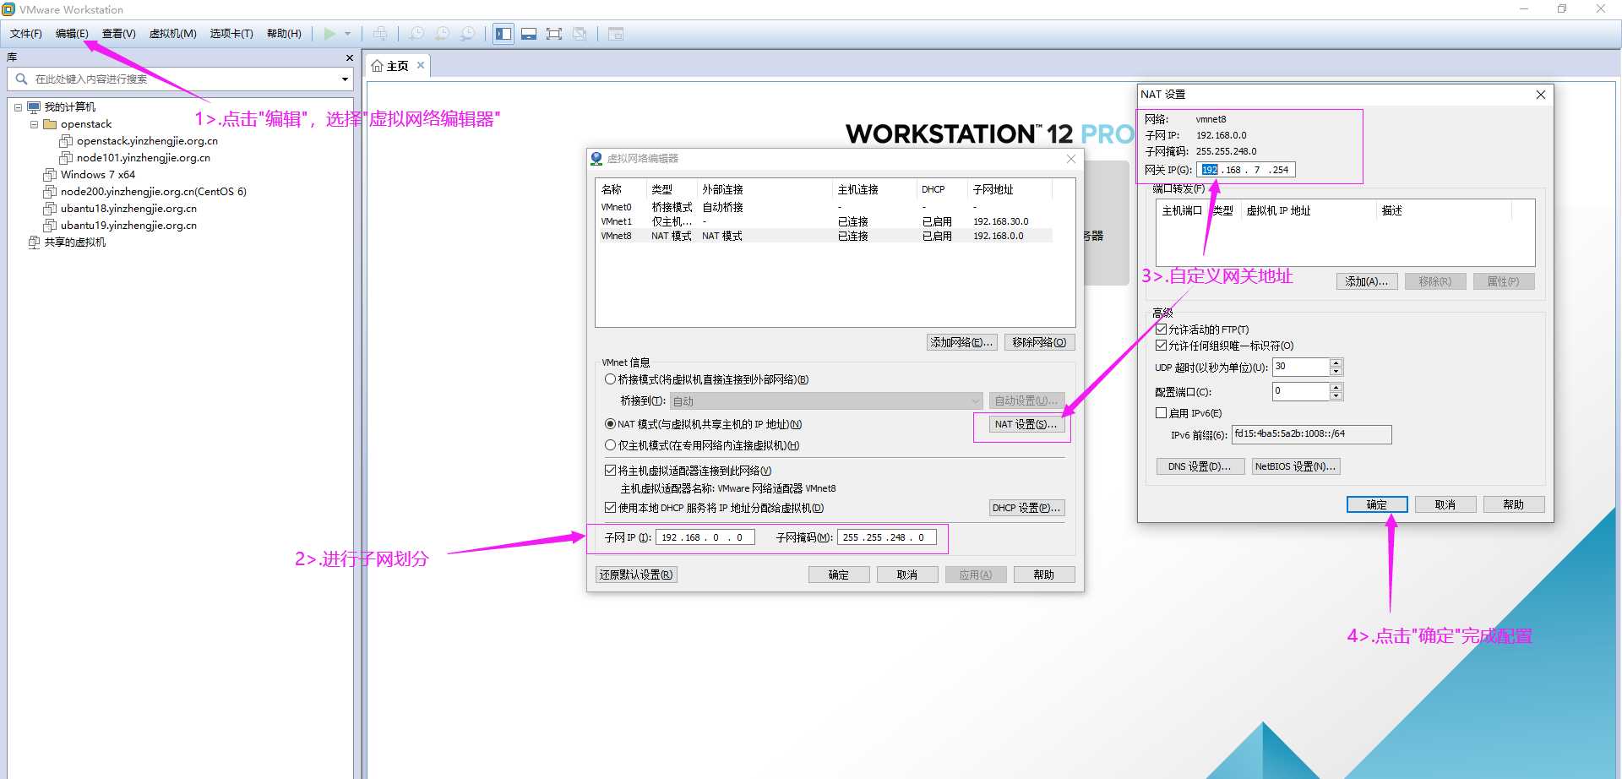This screenshot has height=779, width=1622.
Task: Click the console view toolbar icon
Action: [616, 34]
